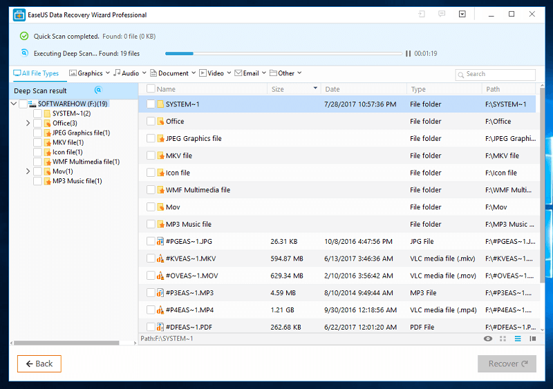This screenshot has height=389, width=553.
Task: Switch to list view
Action: [518, 339]
